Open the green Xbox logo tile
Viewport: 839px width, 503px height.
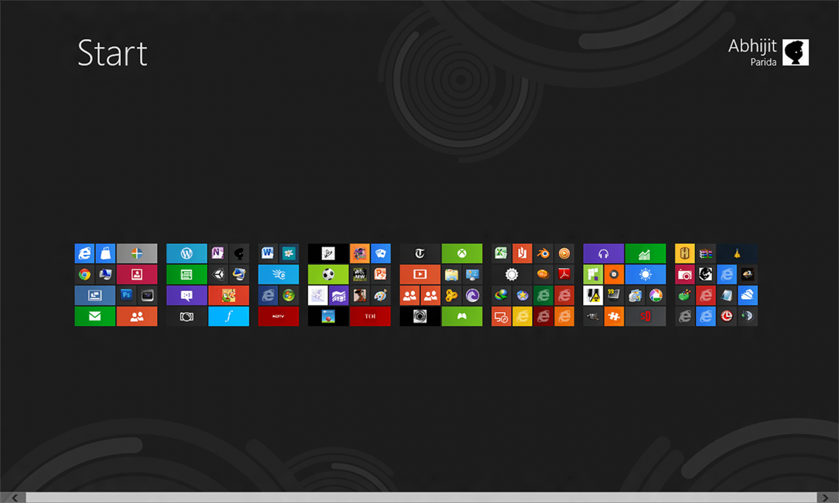[462, 254]
